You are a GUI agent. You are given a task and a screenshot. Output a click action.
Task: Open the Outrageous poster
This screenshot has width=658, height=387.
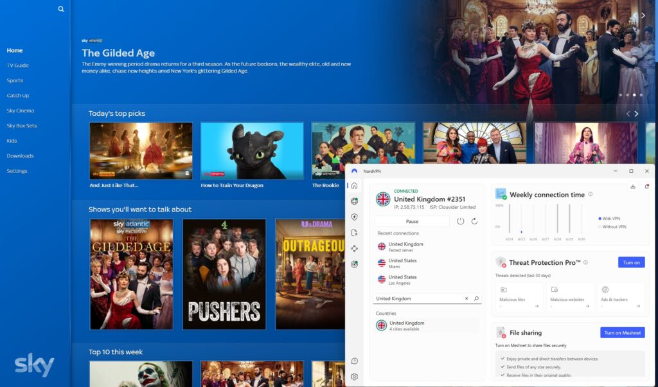(x=310, y=274)
